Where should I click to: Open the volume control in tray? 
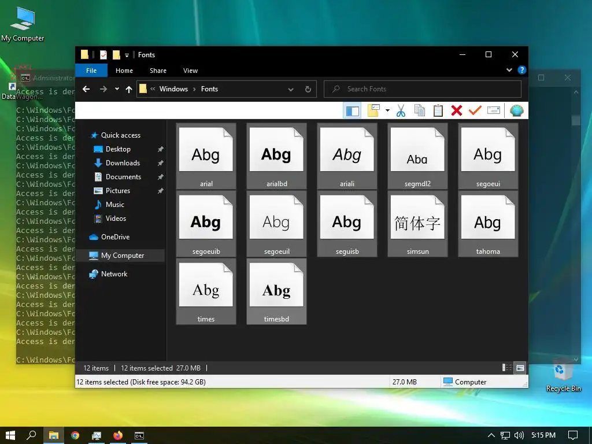click(519, 436)
